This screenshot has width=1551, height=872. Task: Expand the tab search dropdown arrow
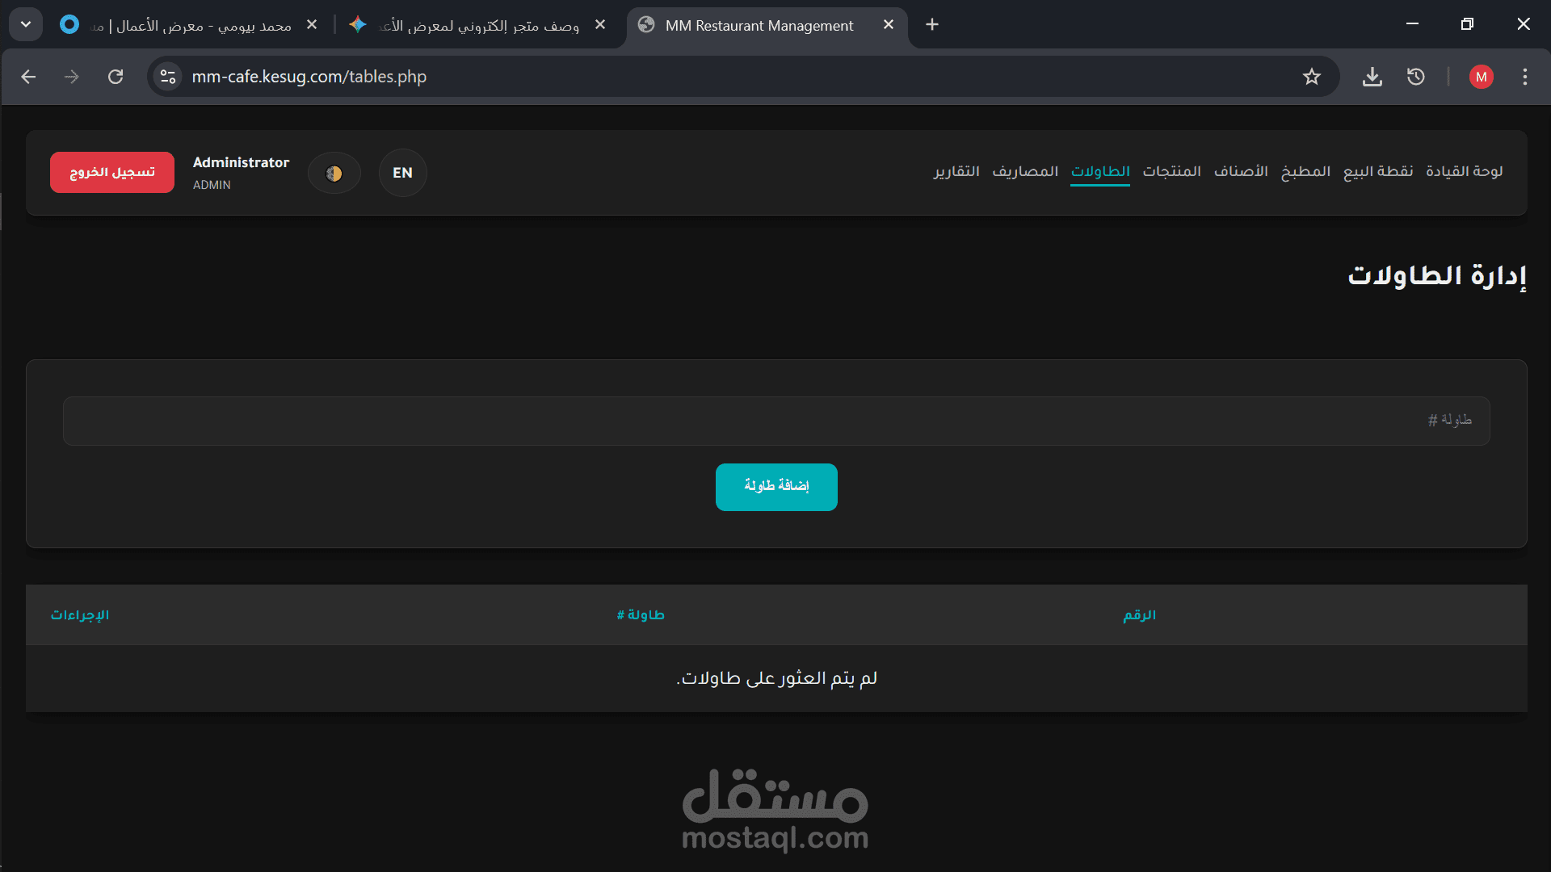coord(26,25)
